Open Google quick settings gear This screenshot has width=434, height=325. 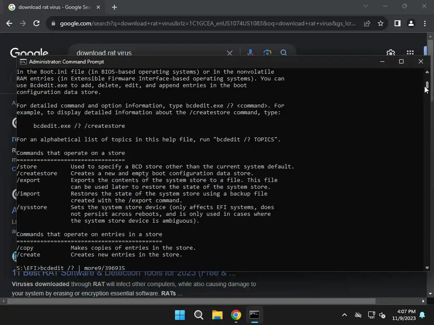(390, 52)
